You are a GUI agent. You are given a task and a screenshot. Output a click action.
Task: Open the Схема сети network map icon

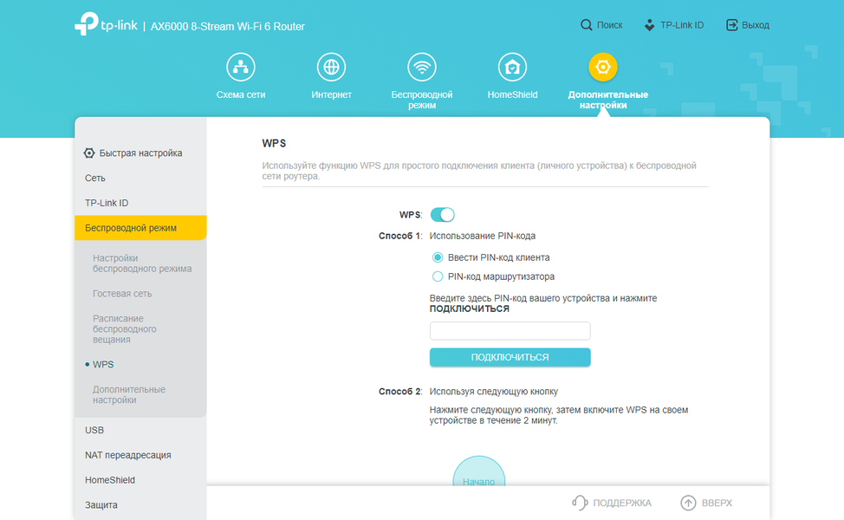pyautogui.click(x=241, y=67)
